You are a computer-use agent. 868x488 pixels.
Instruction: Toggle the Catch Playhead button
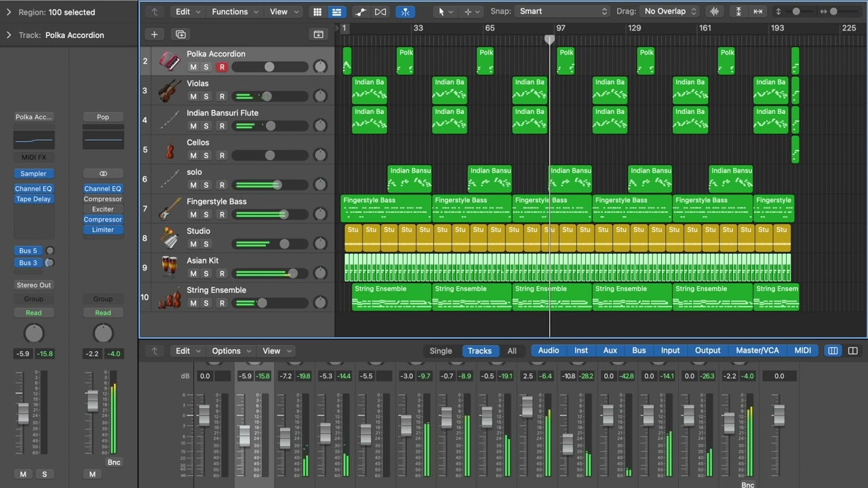(406, 12)
